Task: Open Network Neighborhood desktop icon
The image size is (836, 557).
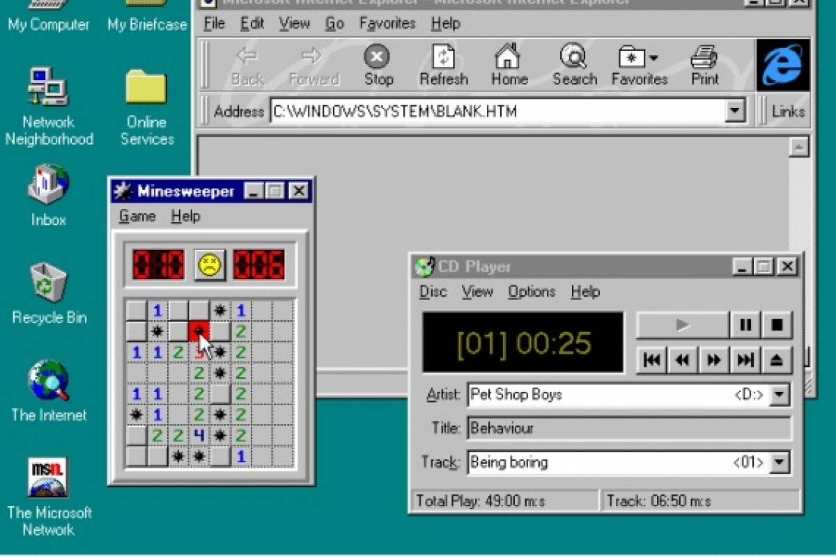Action: click(x=48, y=106)
